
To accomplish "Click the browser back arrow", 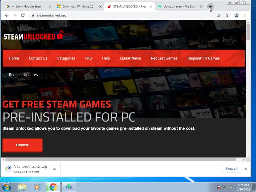I will [7, 15].
